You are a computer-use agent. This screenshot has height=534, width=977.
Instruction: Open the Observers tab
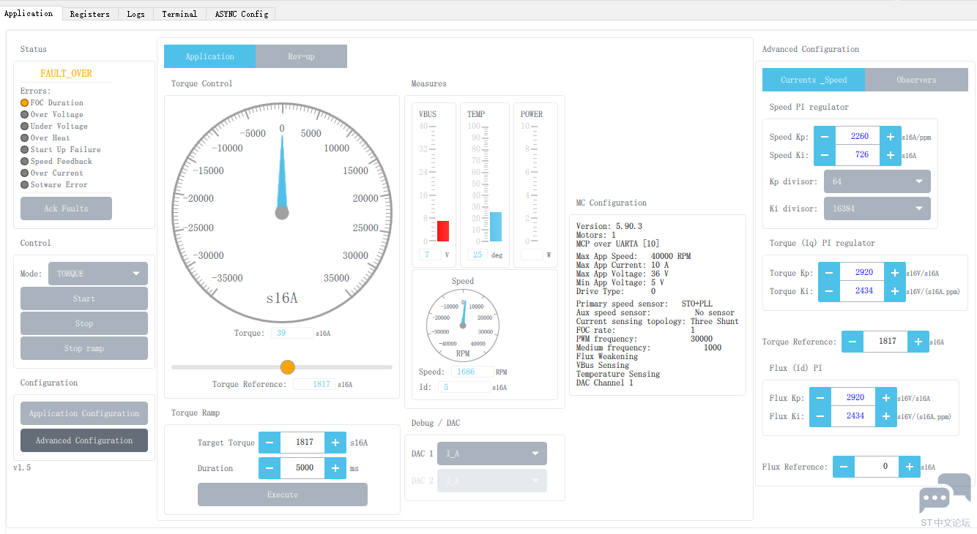tap(916, 80)
